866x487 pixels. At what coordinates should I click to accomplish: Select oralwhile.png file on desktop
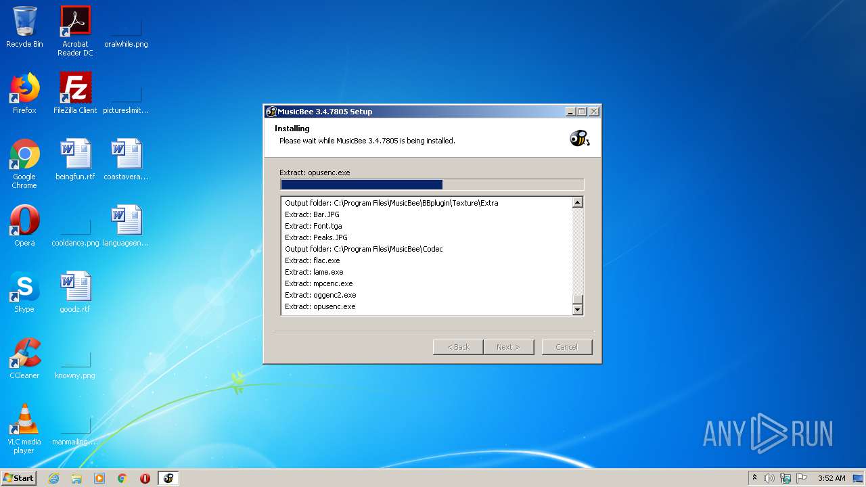pos(126,27)
